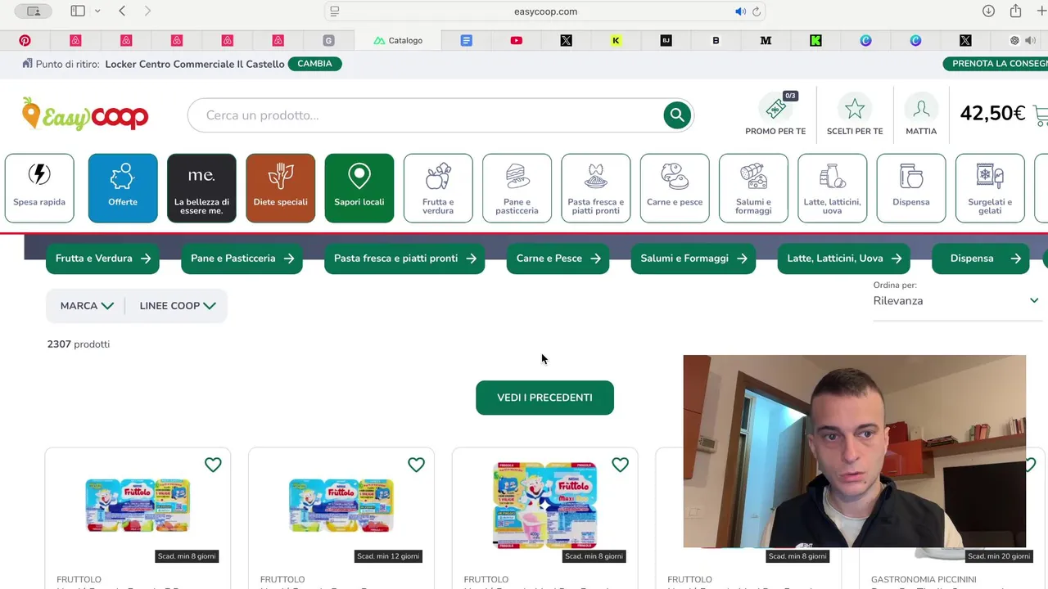This screenshot has width=1048, height=589.
Task: Open the Latte, latticini, uova icon tile
Action: pos(832,188)
